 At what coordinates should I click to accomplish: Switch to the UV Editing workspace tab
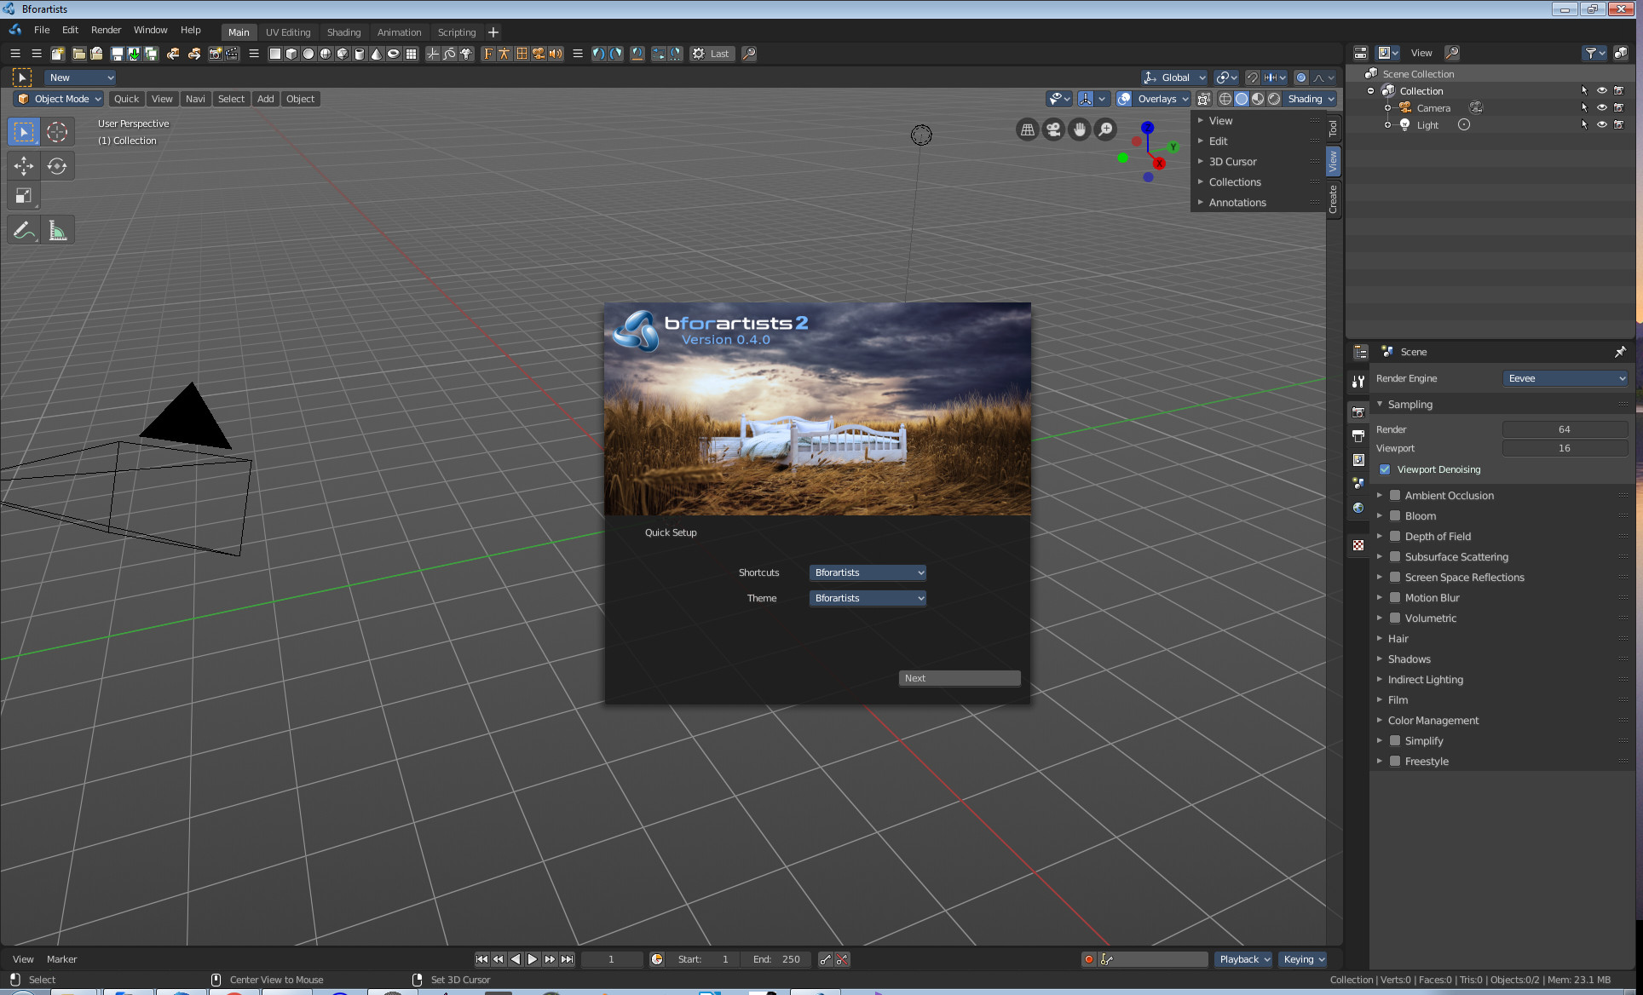pyautogui.click(x=288, y=32)
